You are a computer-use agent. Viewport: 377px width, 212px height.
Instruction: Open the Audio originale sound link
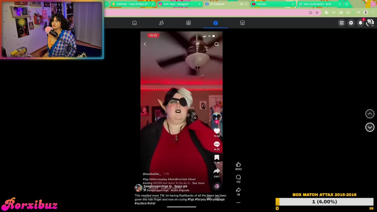tap(180, 191)
